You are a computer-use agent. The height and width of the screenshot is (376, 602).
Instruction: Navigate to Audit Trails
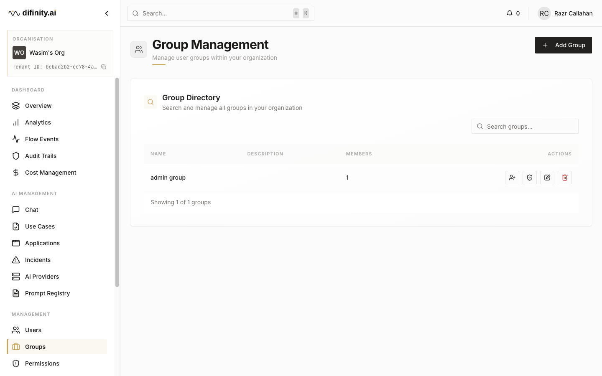click(x=57, y=156)
